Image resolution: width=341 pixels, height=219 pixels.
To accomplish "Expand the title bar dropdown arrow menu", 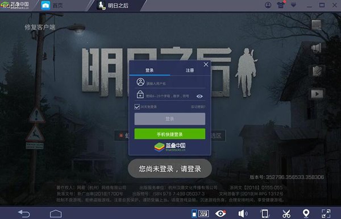I will [x=293, y=5].
